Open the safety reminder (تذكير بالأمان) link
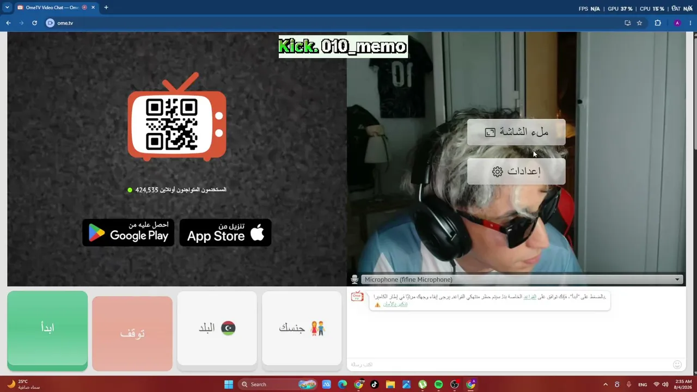697x392 pixels. point(395,304)
